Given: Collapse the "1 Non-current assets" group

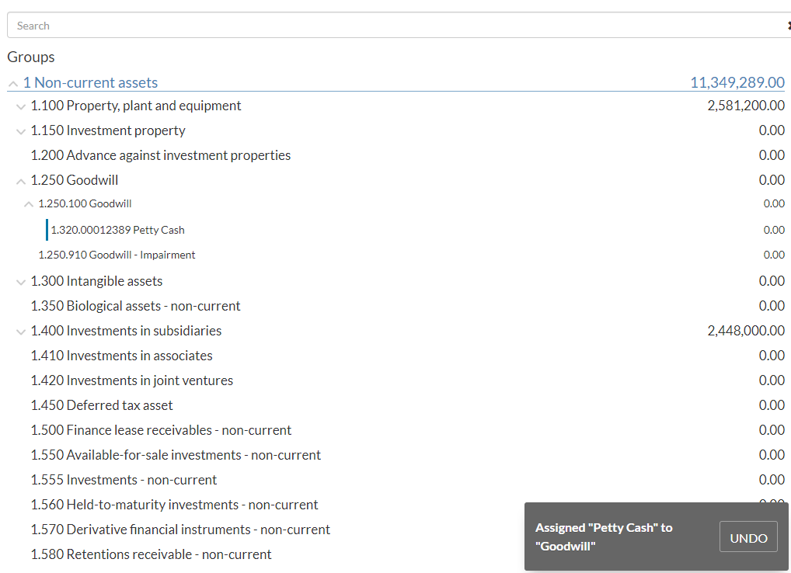Looking at the screenshot, I should tap(12, 82).
